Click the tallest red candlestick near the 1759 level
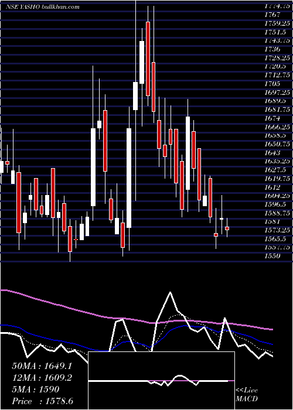Screen dimensions: 293x410 click(x=148, y=59)
